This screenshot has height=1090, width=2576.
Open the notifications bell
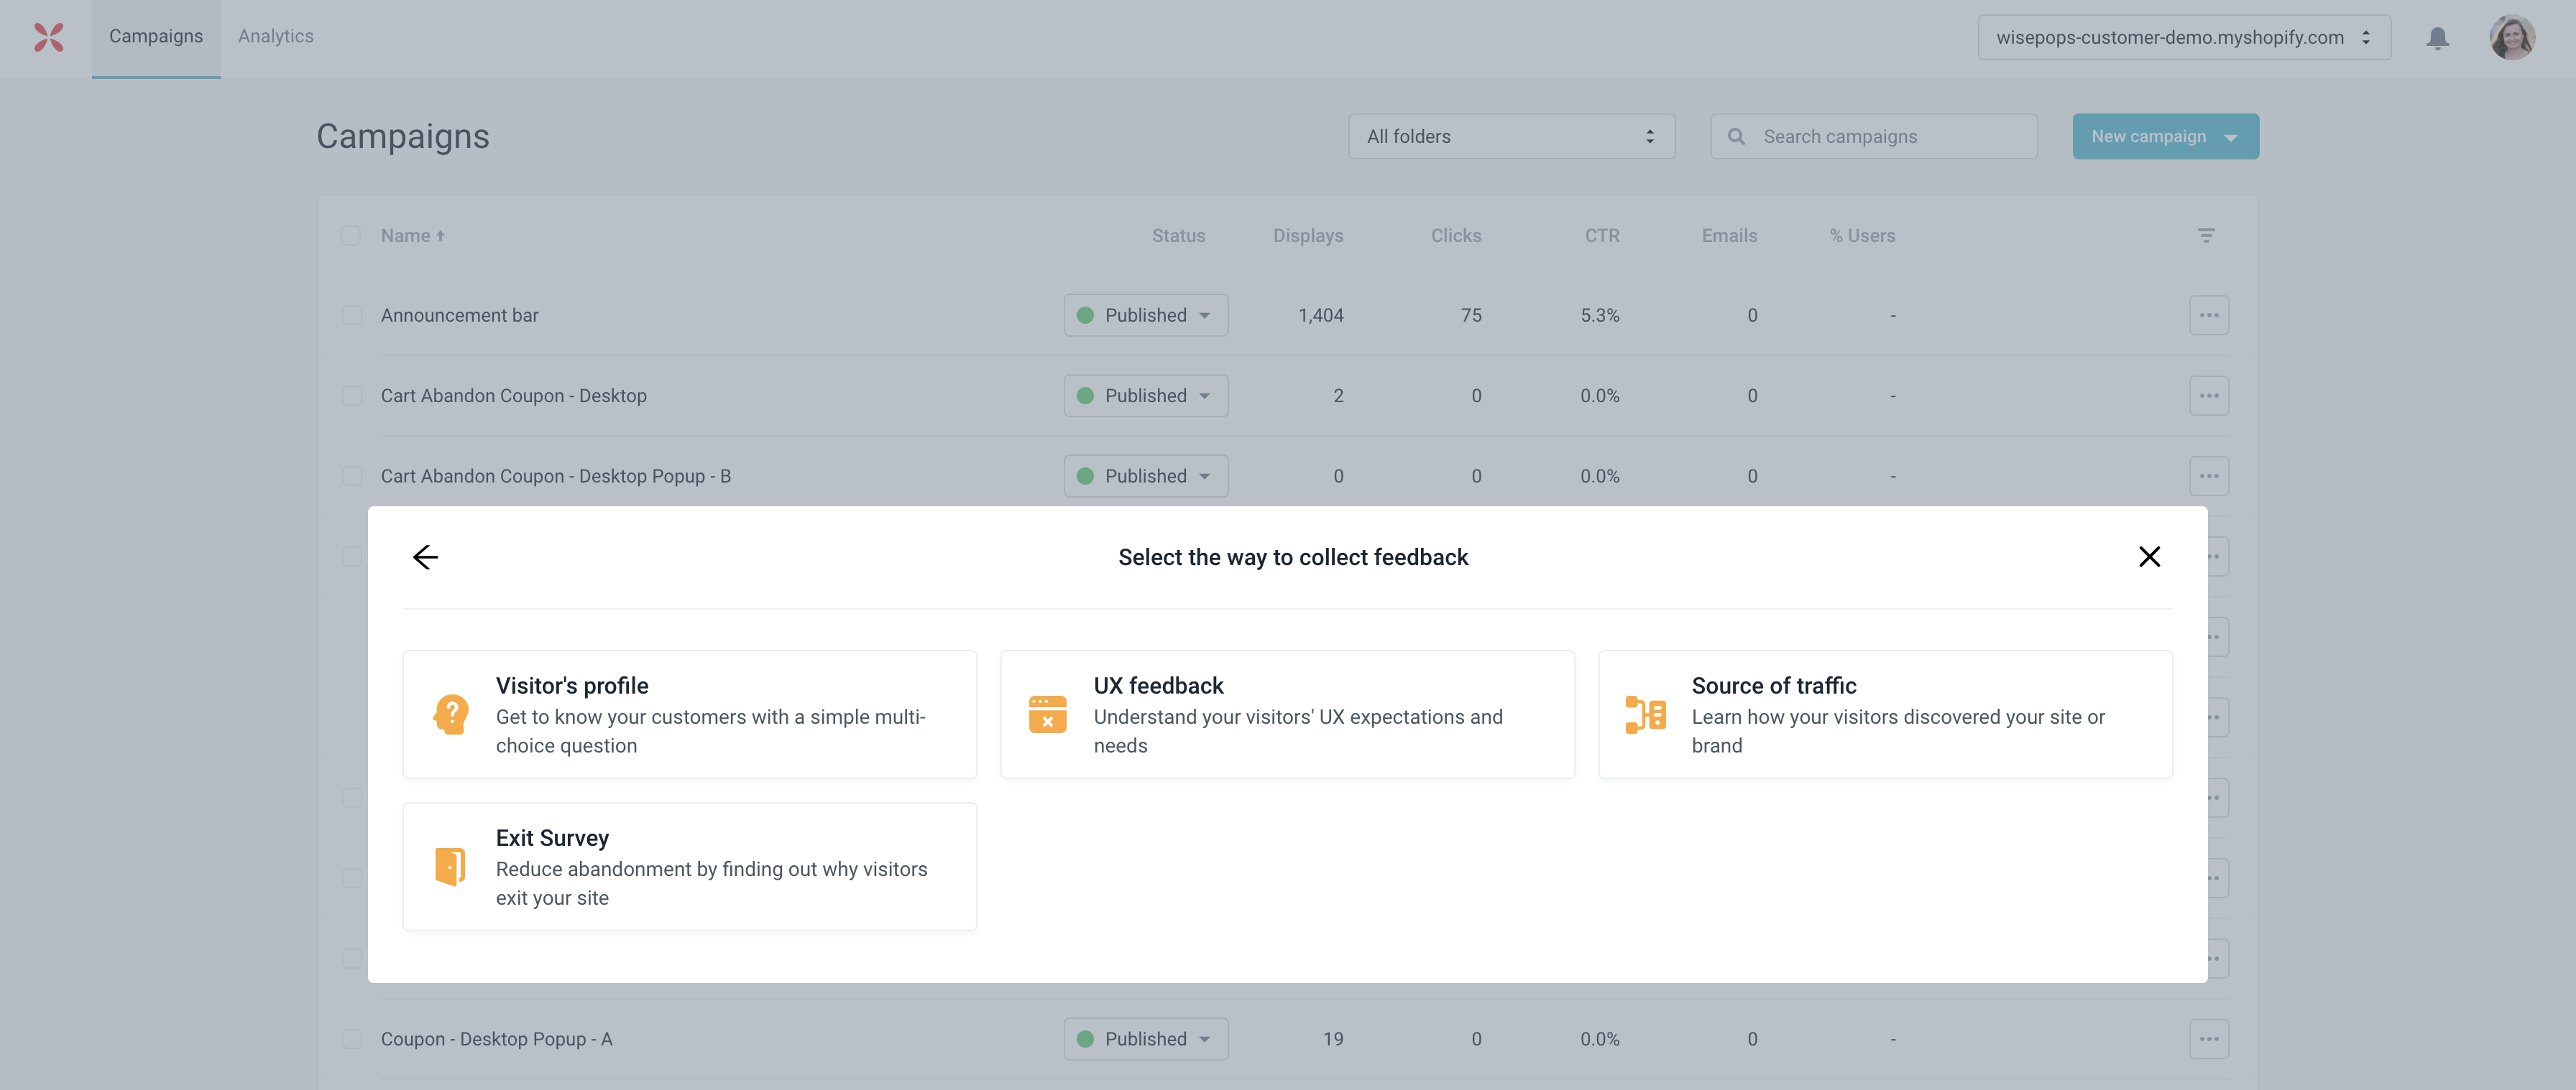click(x=2437, y=38)
